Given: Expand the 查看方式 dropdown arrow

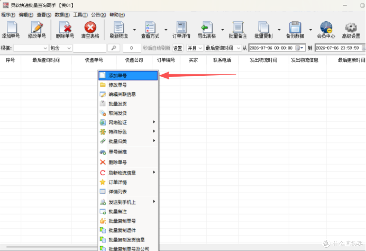Looking at the screenshot, I should (166, 30).
